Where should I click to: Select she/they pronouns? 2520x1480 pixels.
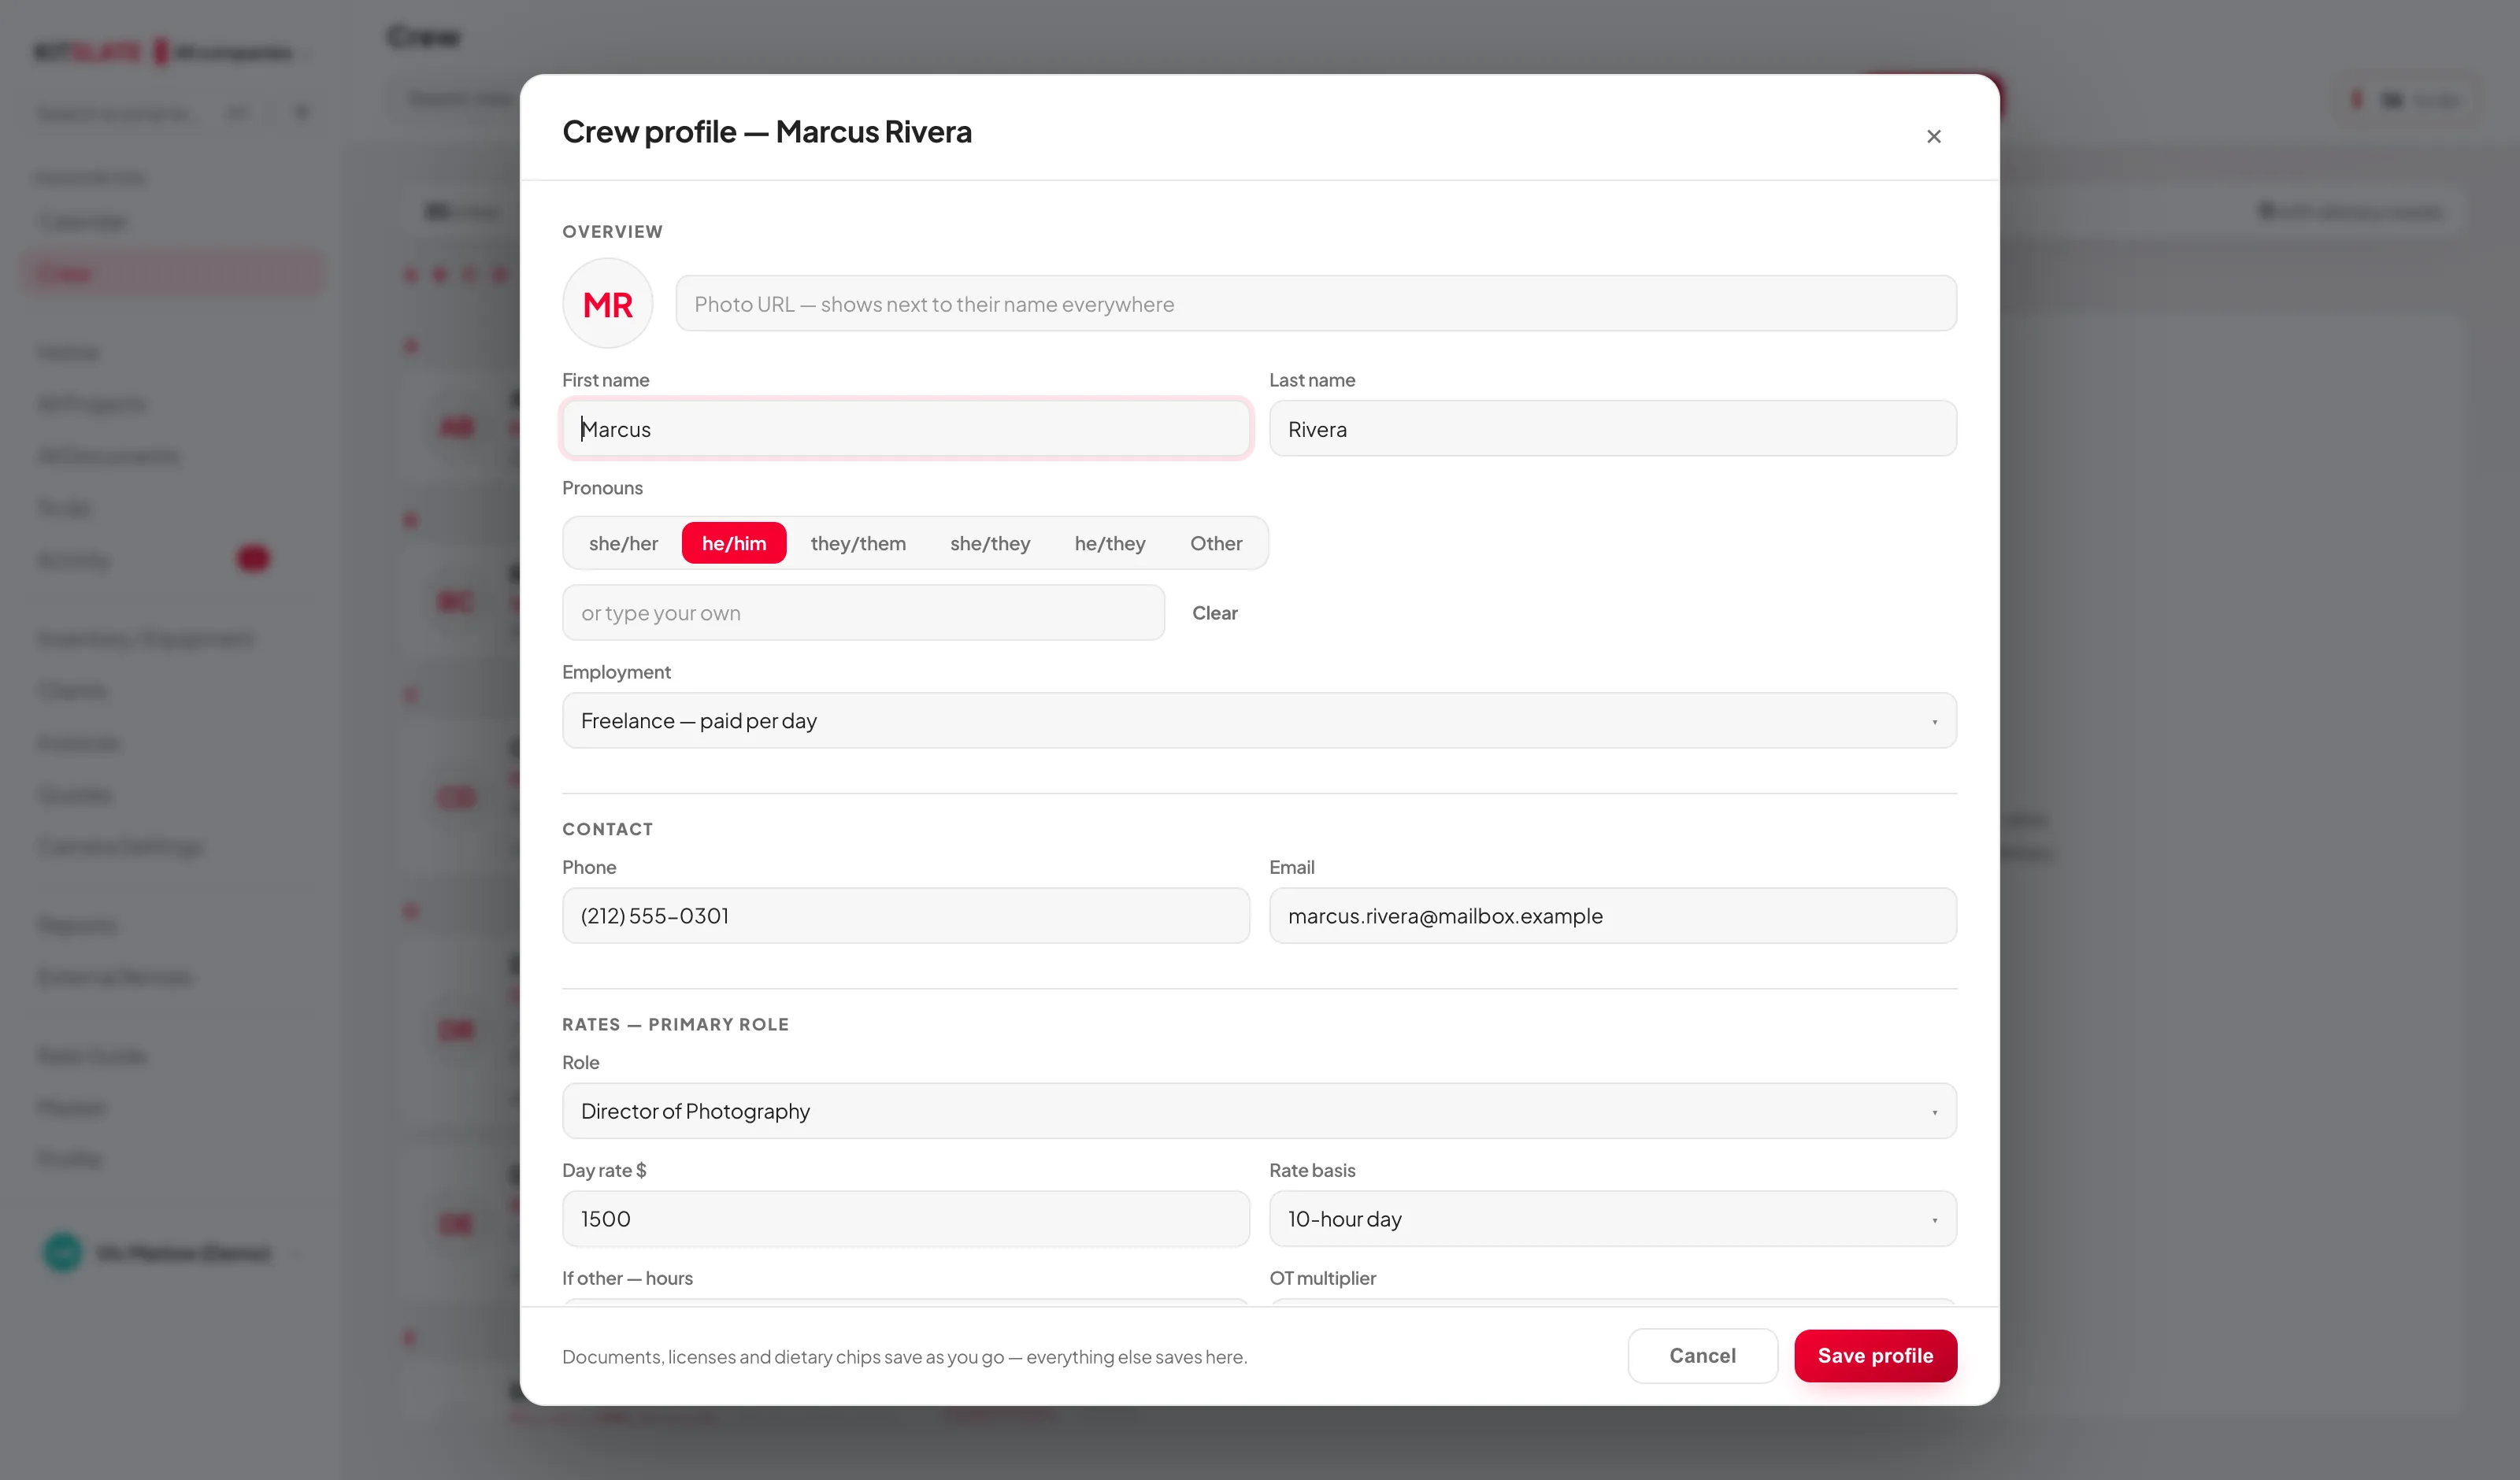[x=990, y=543]
